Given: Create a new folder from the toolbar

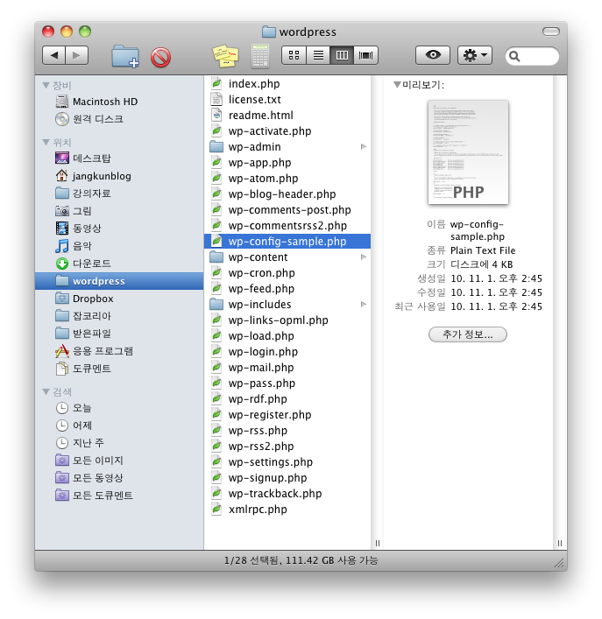Looking at the screenshot, I should click(x=125, y=56).
